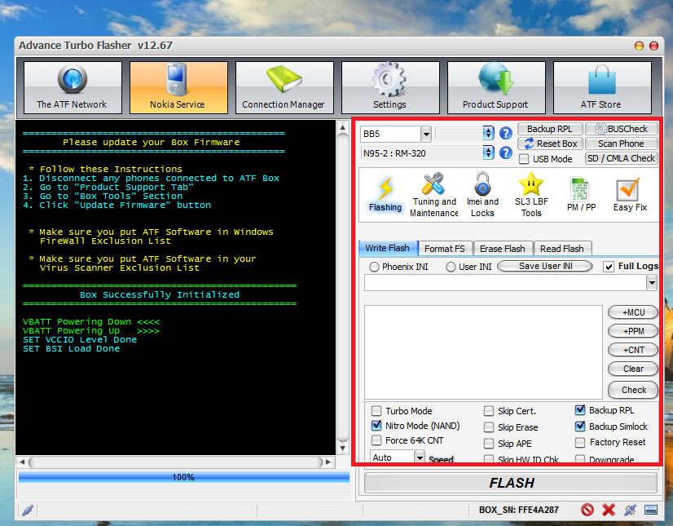Click help icon beside BB5 platform selector

click(506, 133)
